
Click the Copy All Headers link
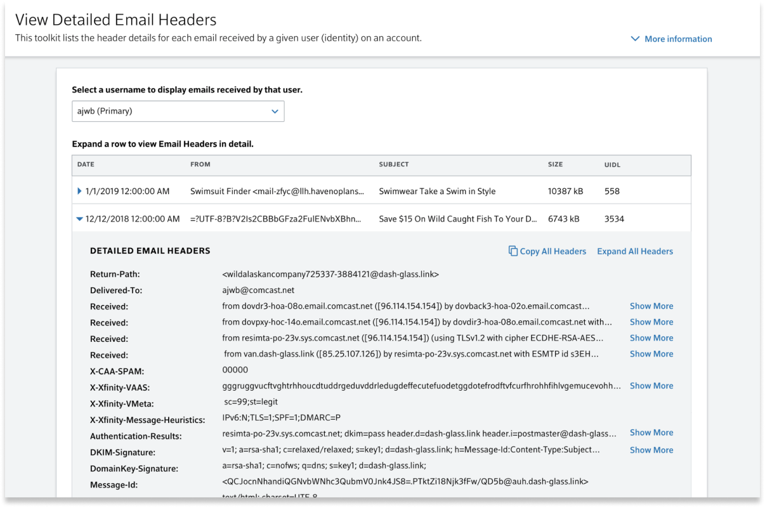(552, 251)
